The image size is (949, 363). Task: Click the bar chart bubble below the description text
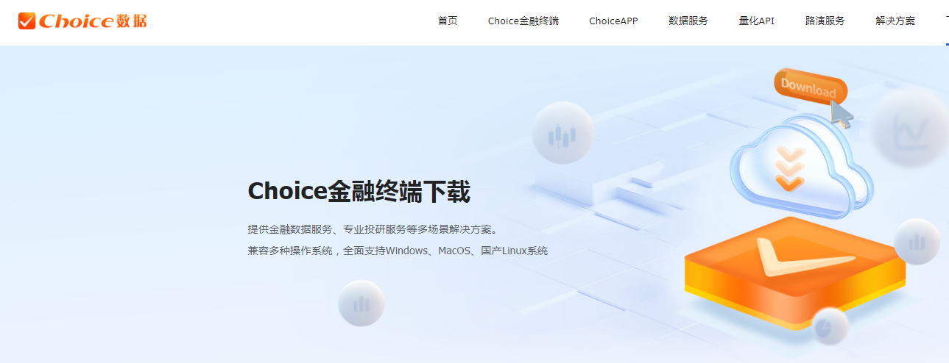point(361,303)
